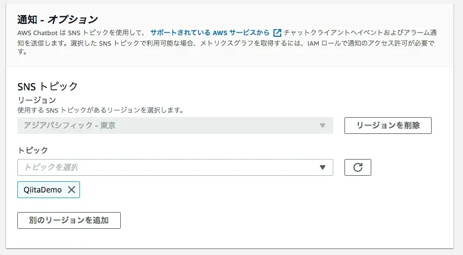463x255 pixels.
Task: Click 別のリージョンを追加 button
Action: [69, 220]
